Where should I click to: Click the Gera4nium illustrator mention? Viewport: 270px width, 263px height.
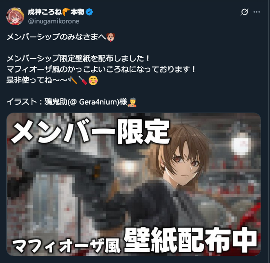pos(94,102)
